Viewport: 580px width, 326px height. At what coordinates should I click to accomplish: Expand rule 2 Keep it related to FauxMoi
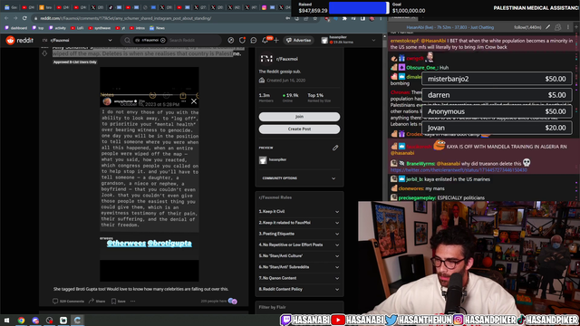299,223
